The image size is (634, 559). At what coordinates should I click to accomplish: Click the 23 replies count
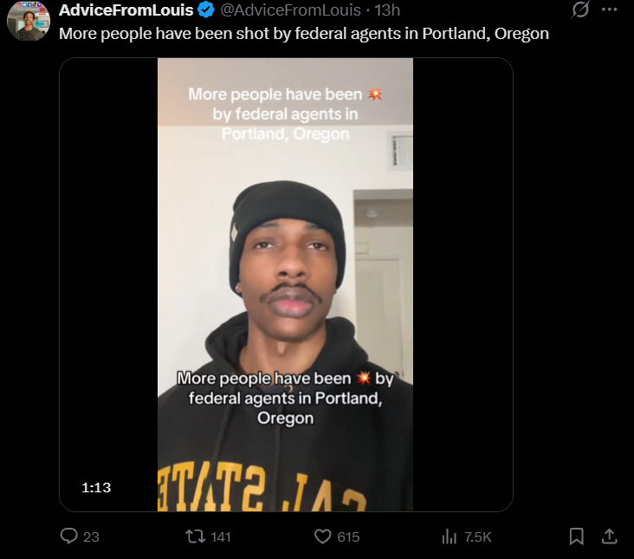pyautogui.click(x=91, y=536)
